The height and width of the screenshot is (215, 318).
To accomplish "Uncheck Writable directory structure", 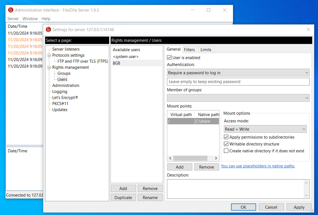I will pyautogui.click(x=226, y=144).
